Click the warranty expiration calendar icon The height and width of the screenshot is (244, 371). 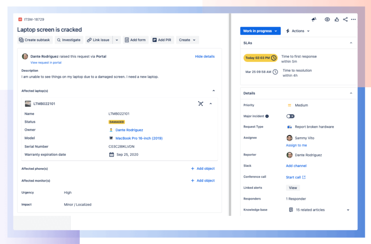tap(112, 155)
